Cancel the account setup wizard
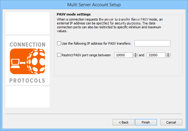 point(171,122)
